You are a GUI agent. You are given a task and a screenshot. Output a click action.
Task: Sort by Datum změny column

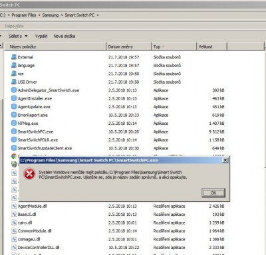point(129,46)
